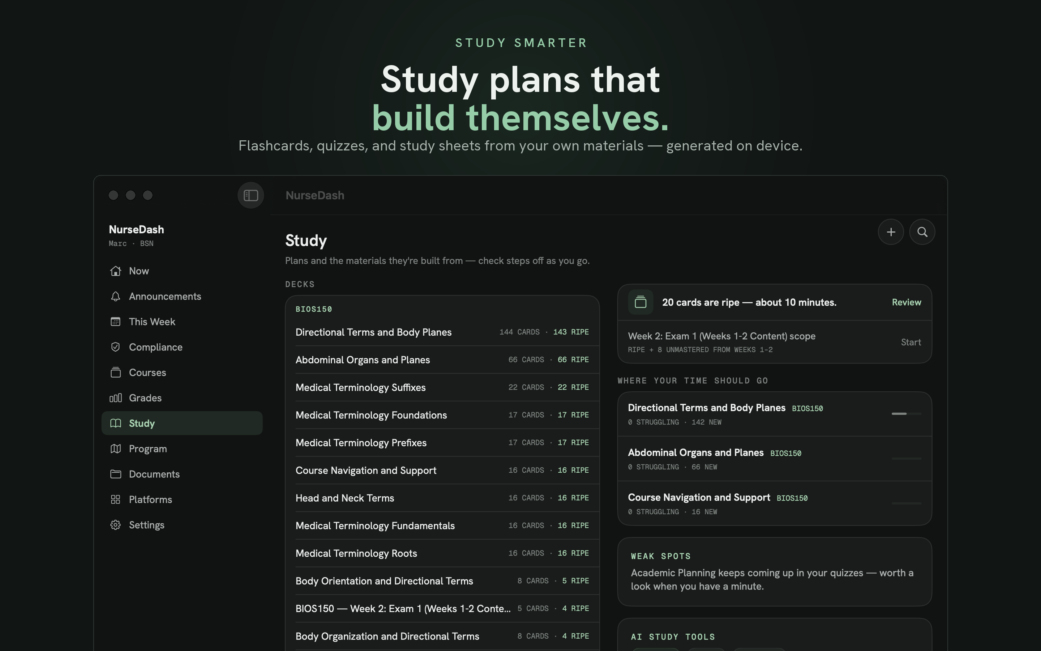Open Body Organization and Directional Terms deck
This screenshot has height=651, width=1041.
442,636
